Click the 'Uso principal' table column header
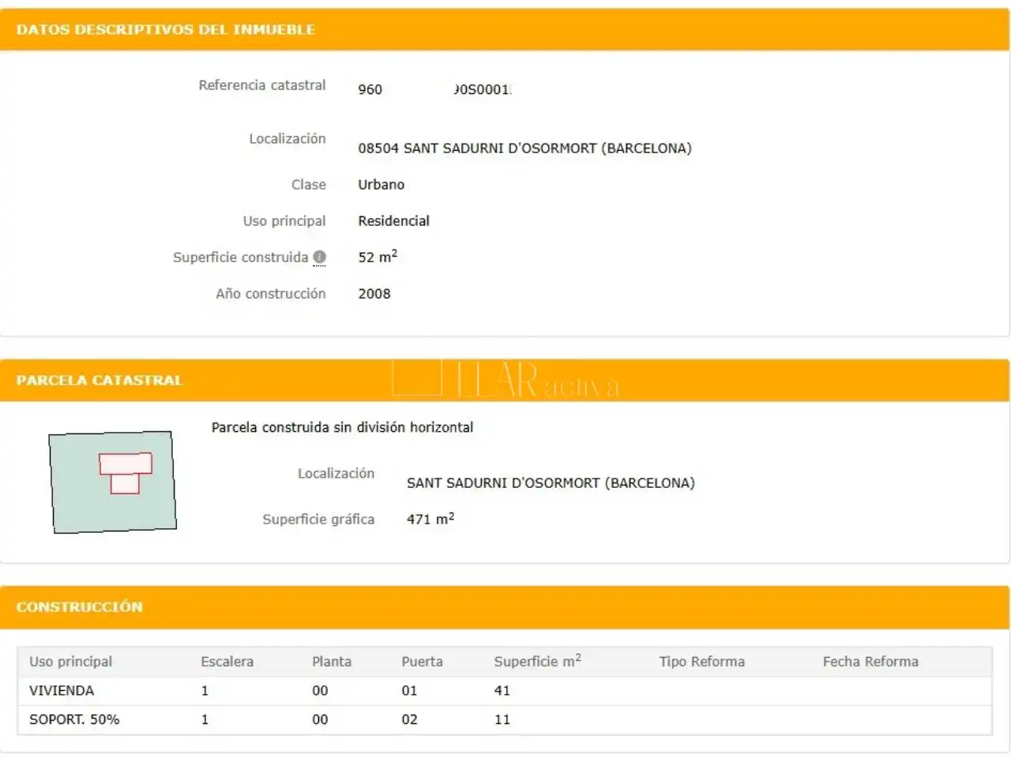 pyautogui.click(x=70, y=662)
